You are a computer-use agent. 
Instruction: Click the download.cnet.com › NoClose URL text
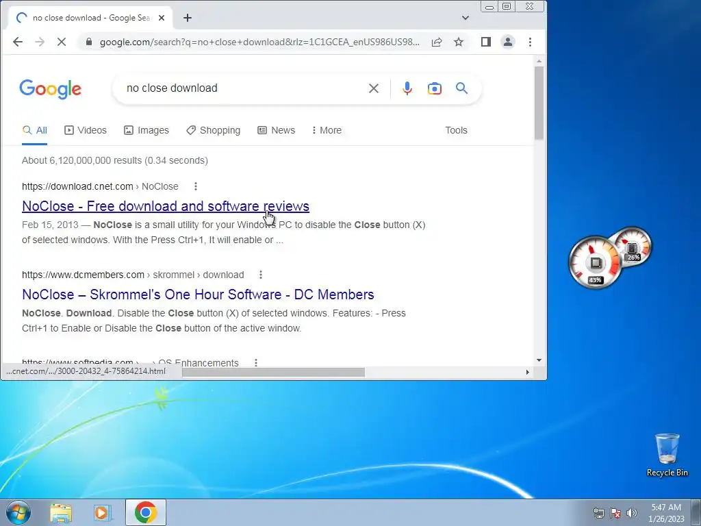[x=100, y=186]
